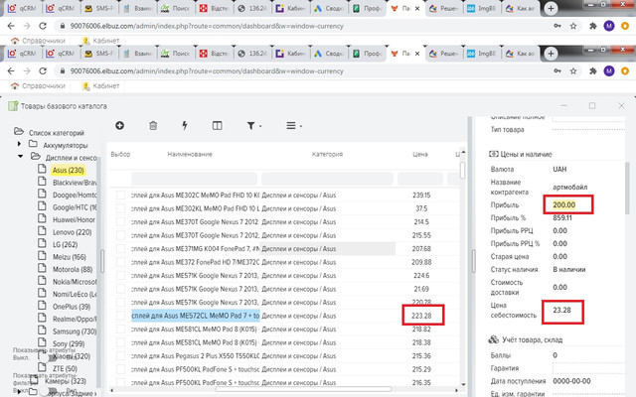This screenshot has height=397, width=636.
Task: Select the Blackview/Brav category
Action: click(x=75, y=183)
